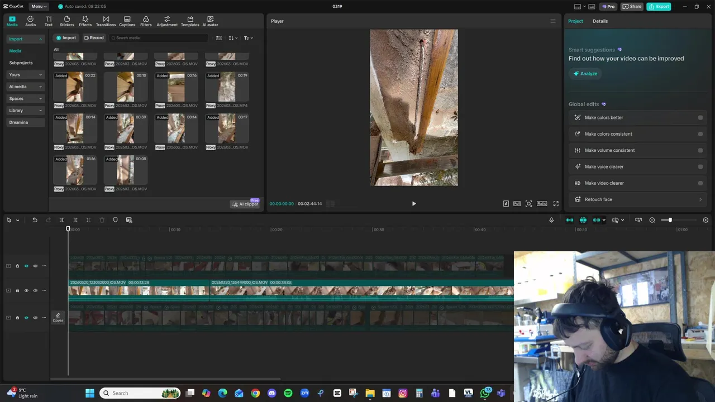Lock the top video track
Screen dimensions: 715x402
click(x=17, y=266)
